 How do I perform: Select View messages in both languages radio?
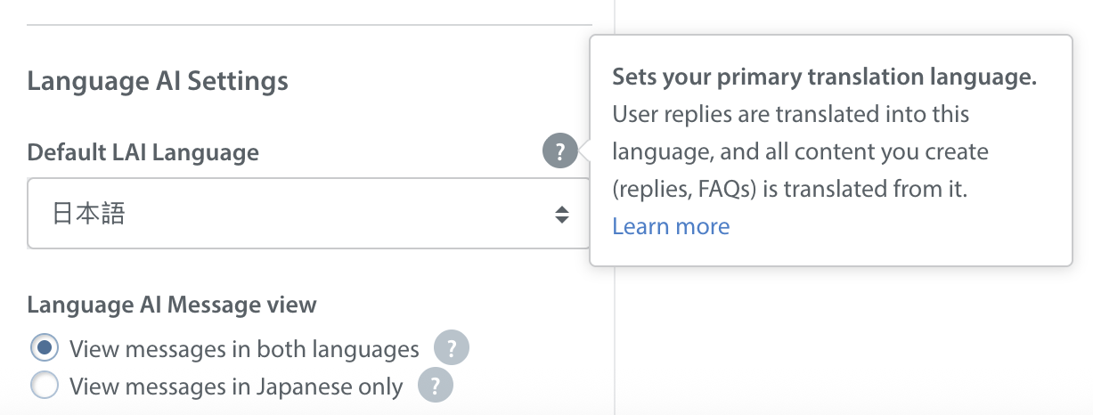45,348
